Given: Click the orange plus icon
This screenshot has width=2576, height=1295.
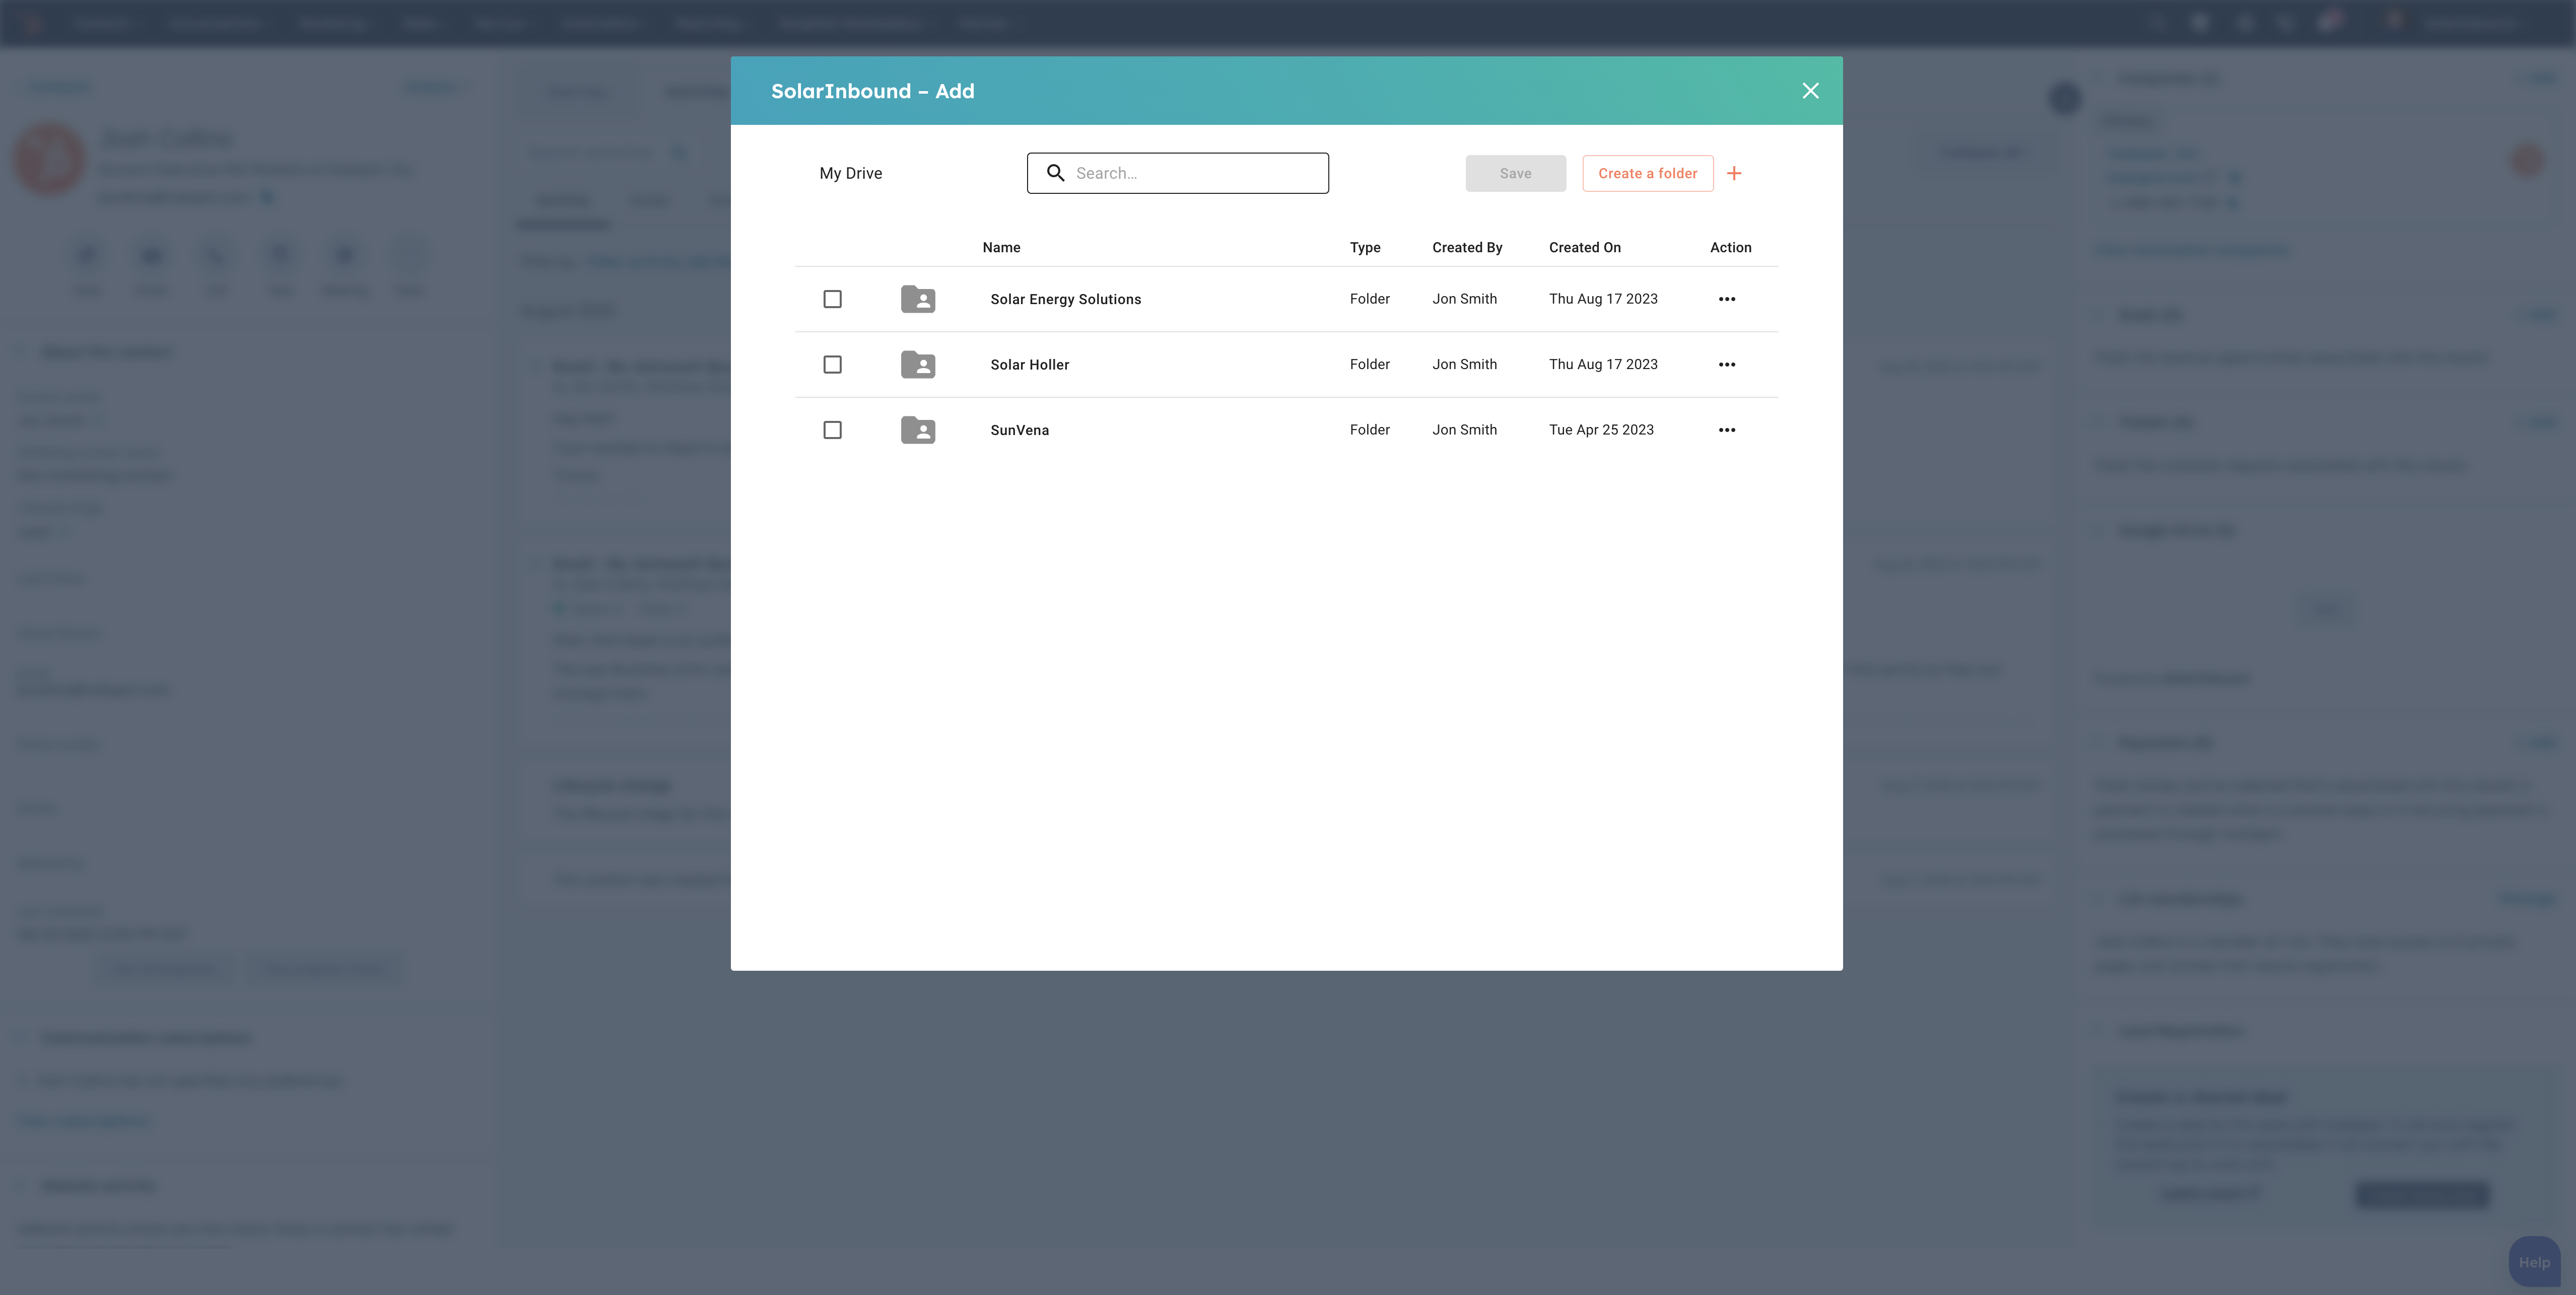Looking at the screenshot, I should coord(1734,173).
